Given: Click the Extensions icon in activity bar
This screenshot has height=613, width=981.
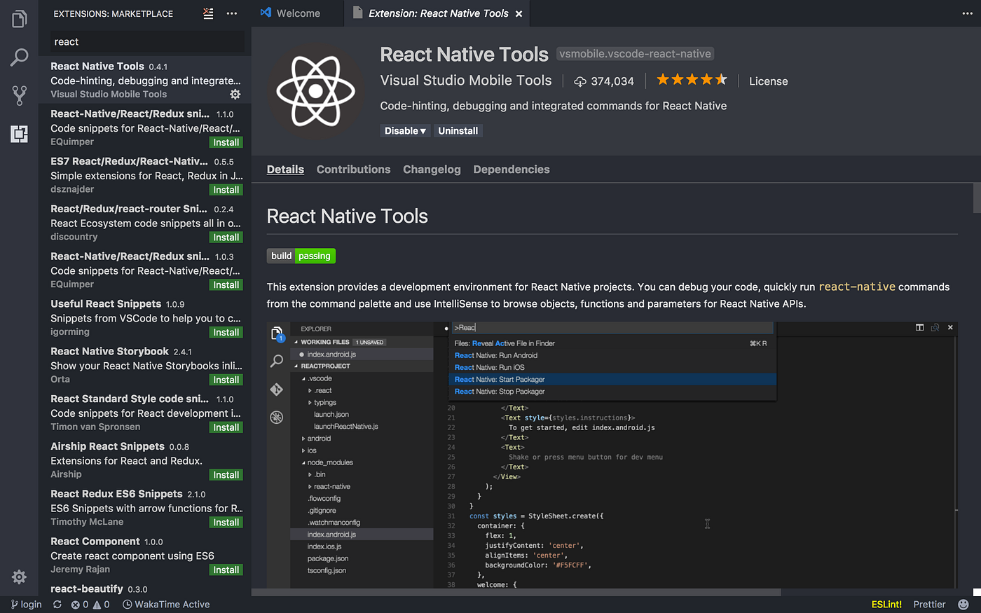Looking at the screenshot, I should tap(19, 134).
